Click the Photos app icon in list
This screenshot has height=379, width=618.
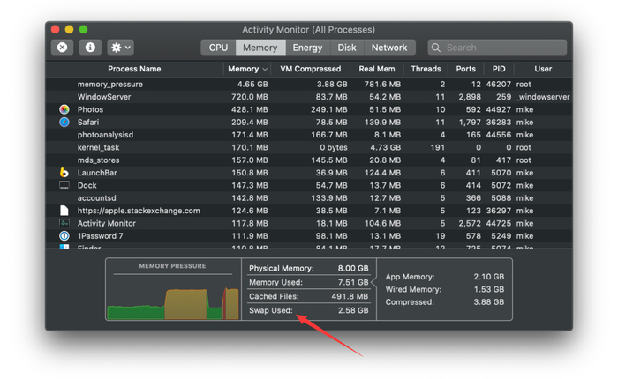64,109
